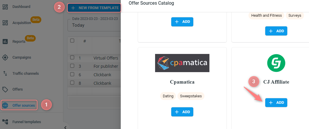This screenshot has height=129, width=309.
Task: Select the Sweepstakes tag under Cpamatica
Action: [x=191, y=96]
